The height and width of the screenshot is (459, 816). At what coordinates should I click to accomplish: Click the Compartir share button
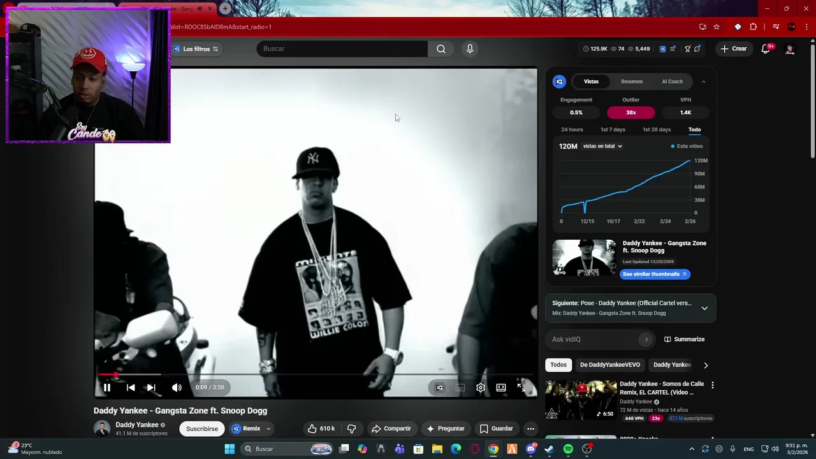coord(391,429)
